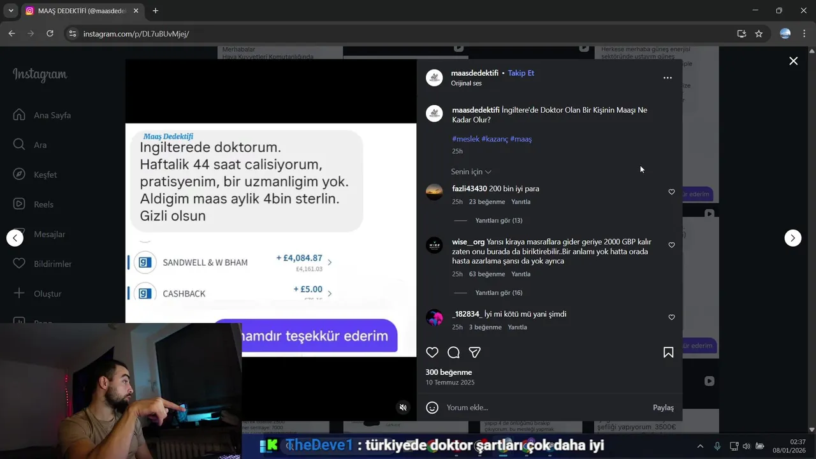Open wise__org profile avatar
This screenshot has width=816, height=459.
434,245
